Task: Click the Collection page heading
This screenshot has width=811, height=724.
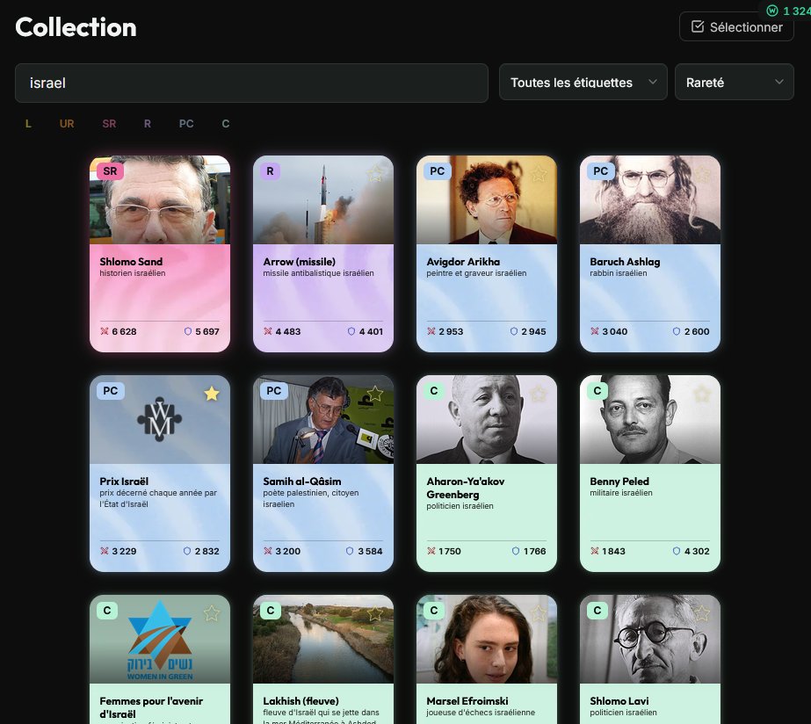Action: (x=76, y=27)
